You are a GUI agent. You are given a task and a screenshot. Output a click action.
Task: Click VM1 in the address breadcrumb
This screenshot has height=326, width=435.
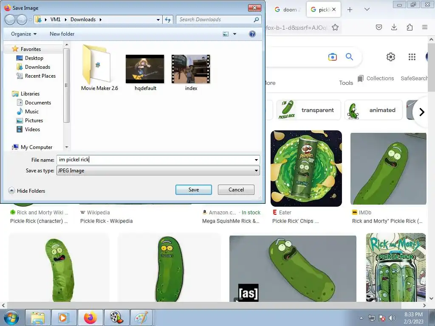(x=55, y=20)
